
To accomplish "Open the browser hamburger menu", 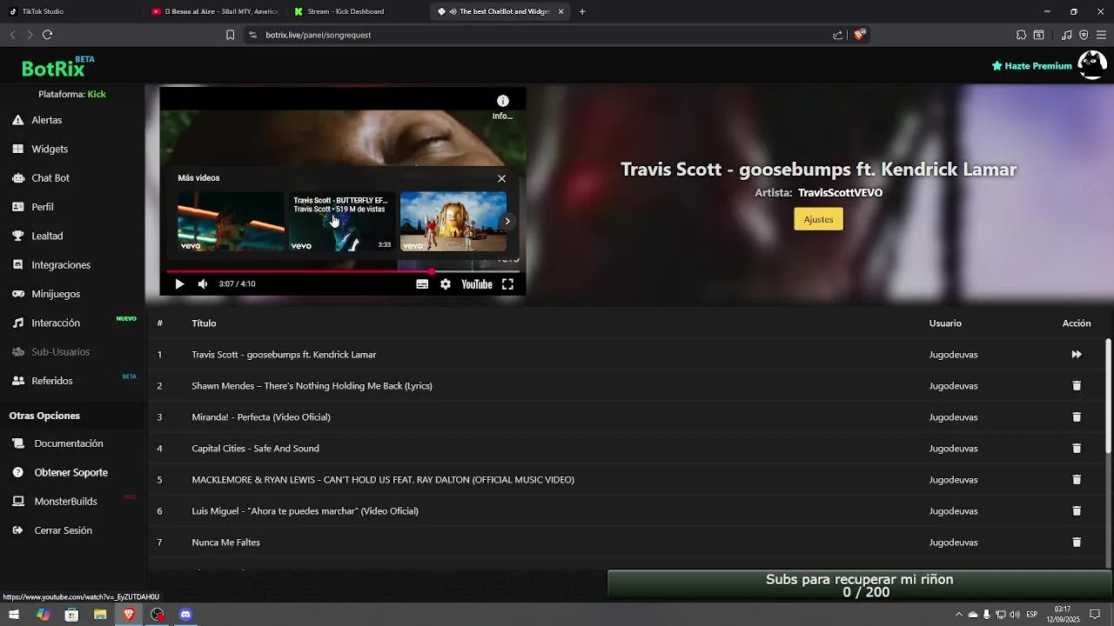I will click(x=1101, y=35).
